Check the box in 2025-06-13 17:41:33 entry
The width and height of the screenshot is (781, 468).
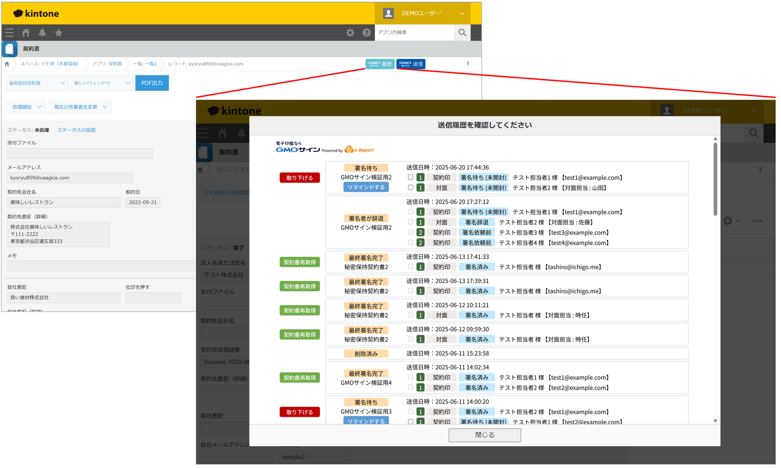(410, 267)
